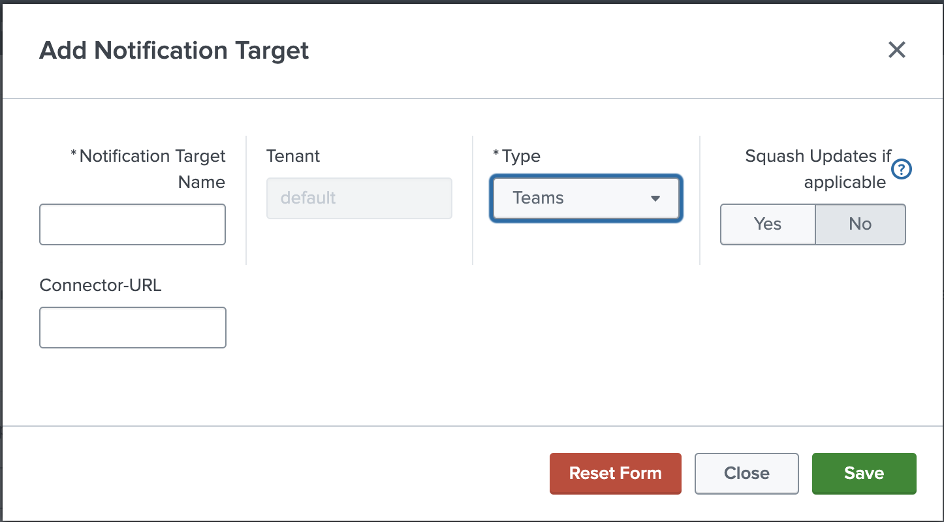Click the Squash Updates help question-mark icon
The height and width of the screenshot is (522, 944).
902,170
